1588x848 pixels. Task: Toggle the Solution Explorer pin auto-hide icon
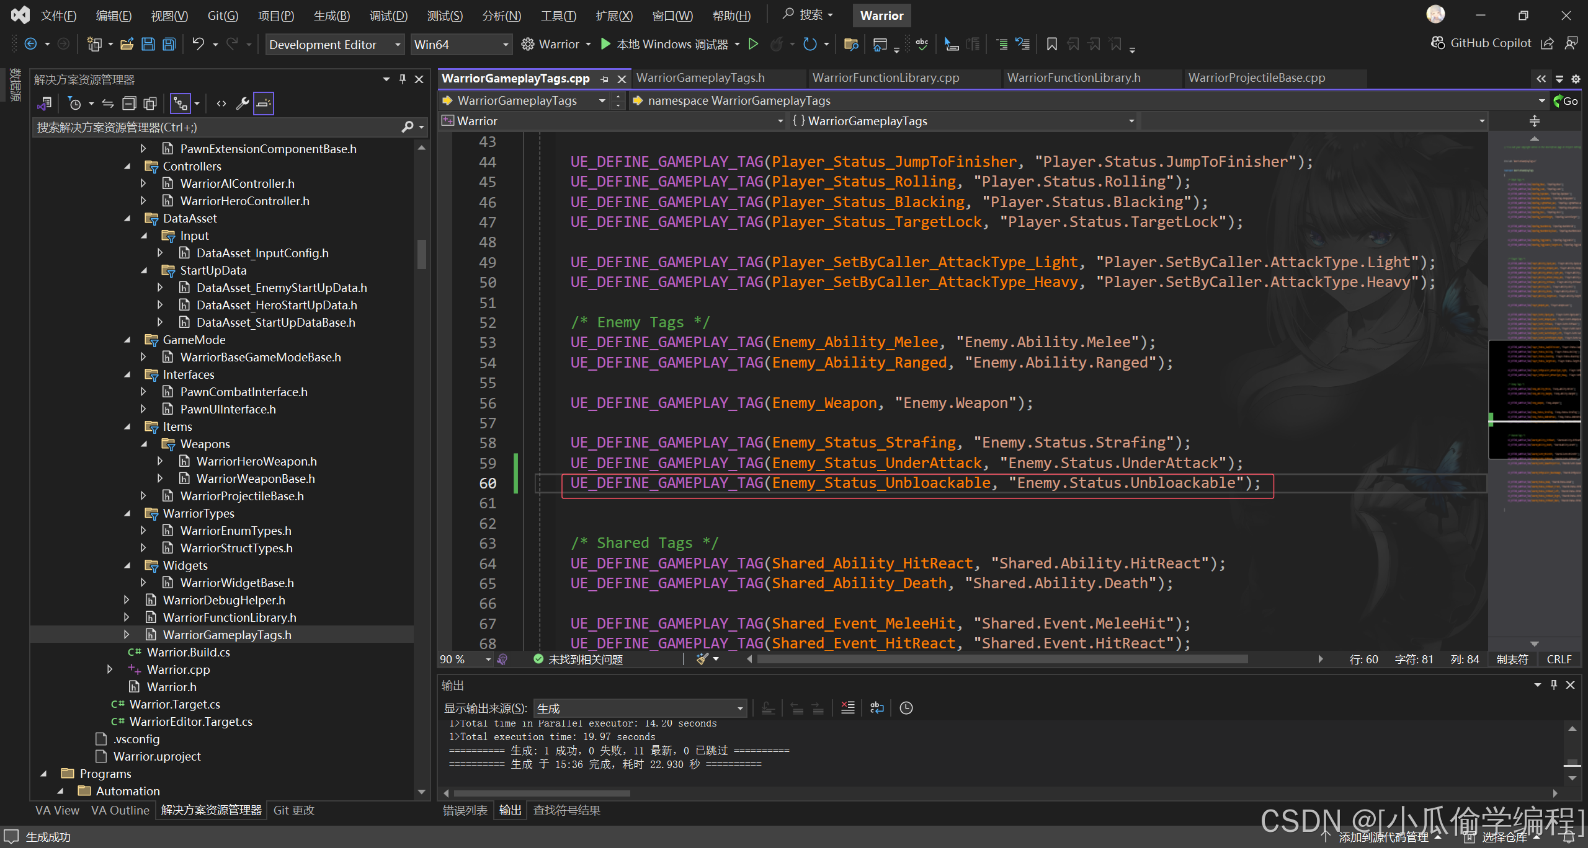pos(403,79)
